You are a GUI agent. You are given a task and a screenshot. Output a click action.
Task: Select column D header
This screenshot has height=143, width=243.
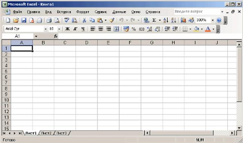pos(87,43)
